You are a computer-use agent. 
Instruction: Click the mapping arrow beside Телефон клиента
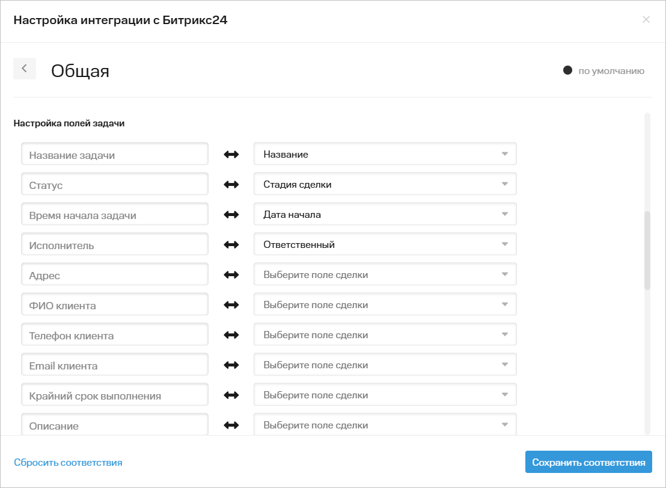(231, 335)
